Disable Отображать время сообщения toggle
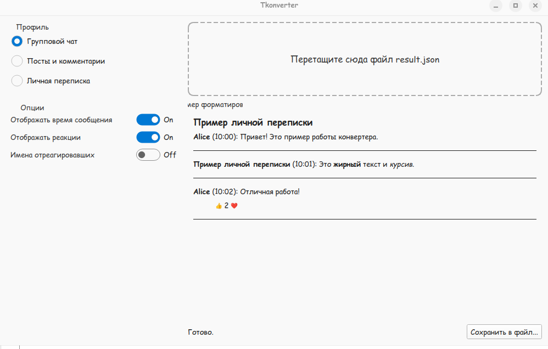 tap(148, 120)
